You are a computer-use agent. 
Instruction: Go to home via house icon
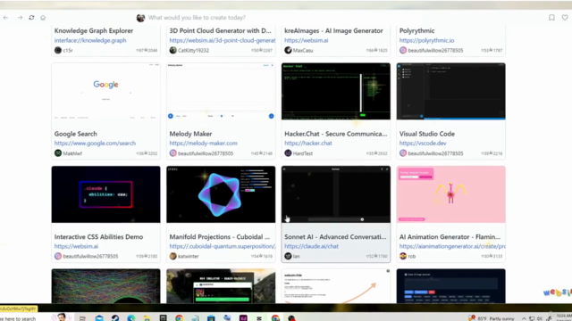[x=43, y=18]
